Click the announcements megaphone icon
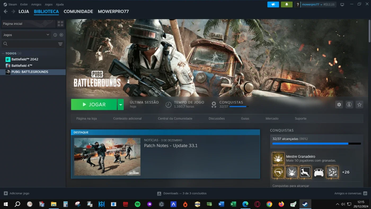 tap(273, 5)
